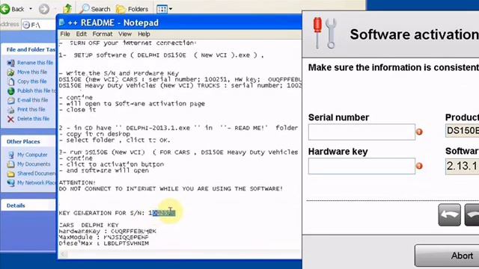Click the ATTENTION! line in README
479x269 pixels.
pos(77,182)
